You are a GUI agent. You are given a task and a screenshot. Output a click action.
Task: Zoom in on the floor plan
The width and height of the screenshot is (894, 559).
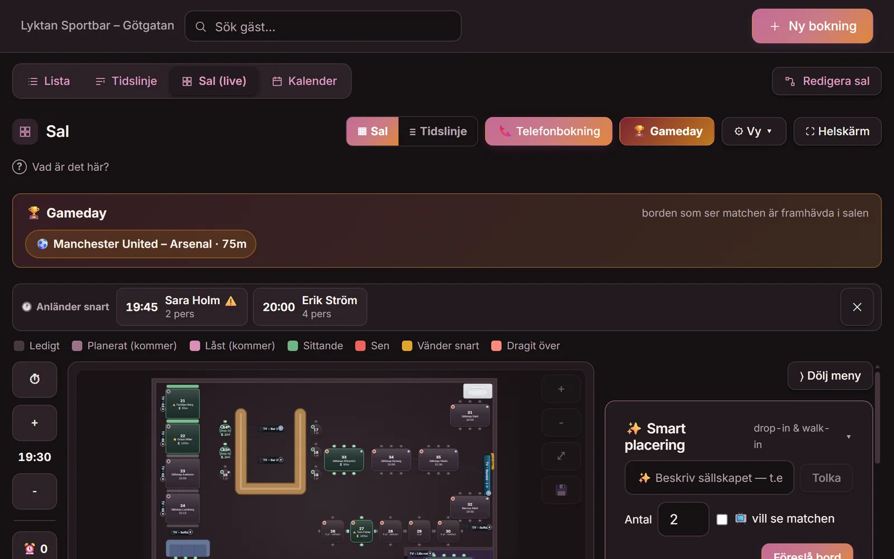click(x=561, y=389)
